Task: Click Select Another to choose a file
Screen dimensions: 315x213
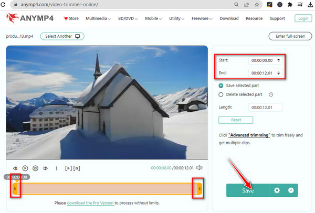Action: click(x=62, y=36)
